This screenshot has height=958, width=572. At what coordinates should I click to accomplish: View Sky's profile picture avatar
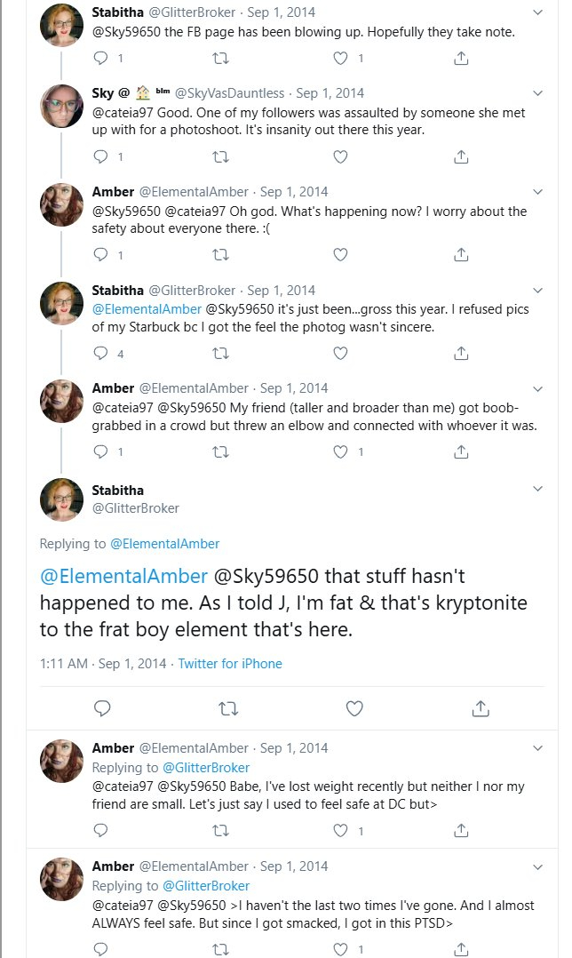point(62,108)
